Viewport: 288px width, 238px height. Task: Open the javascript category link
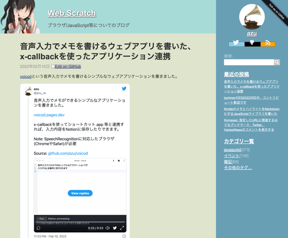(232, 150)
